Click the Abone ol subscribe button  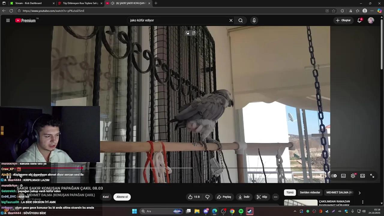(x=122, y=197)
